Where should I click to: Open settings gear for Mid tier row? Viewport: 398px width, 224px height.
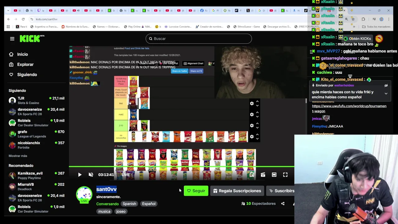click(252, 103)
